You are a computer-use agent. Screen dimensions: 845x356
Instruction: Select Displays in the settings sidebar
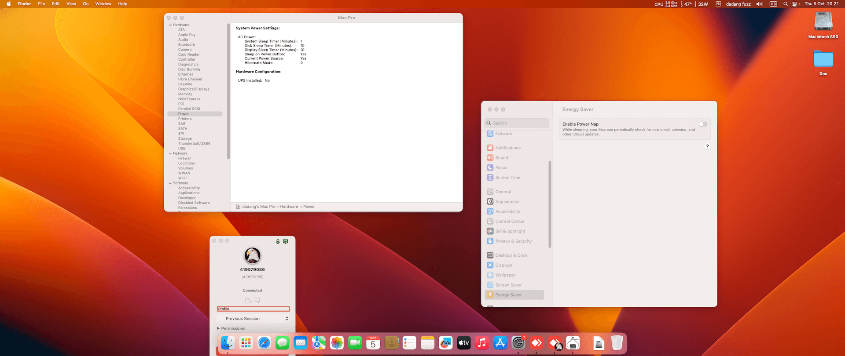(503, 265)
